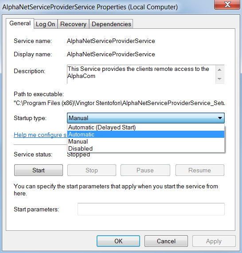Image resolution: width=242 pixels, height=253 pixels.
Task: Select Manual from the startup list
Action: click(146, 141)
